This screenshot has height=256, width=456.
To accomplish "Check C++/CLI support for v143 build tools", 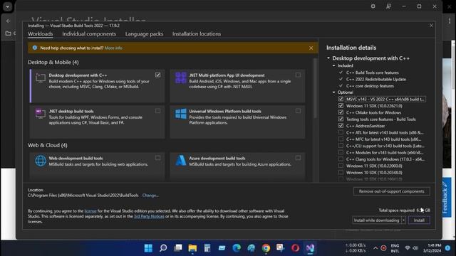I will click(341, 146).
